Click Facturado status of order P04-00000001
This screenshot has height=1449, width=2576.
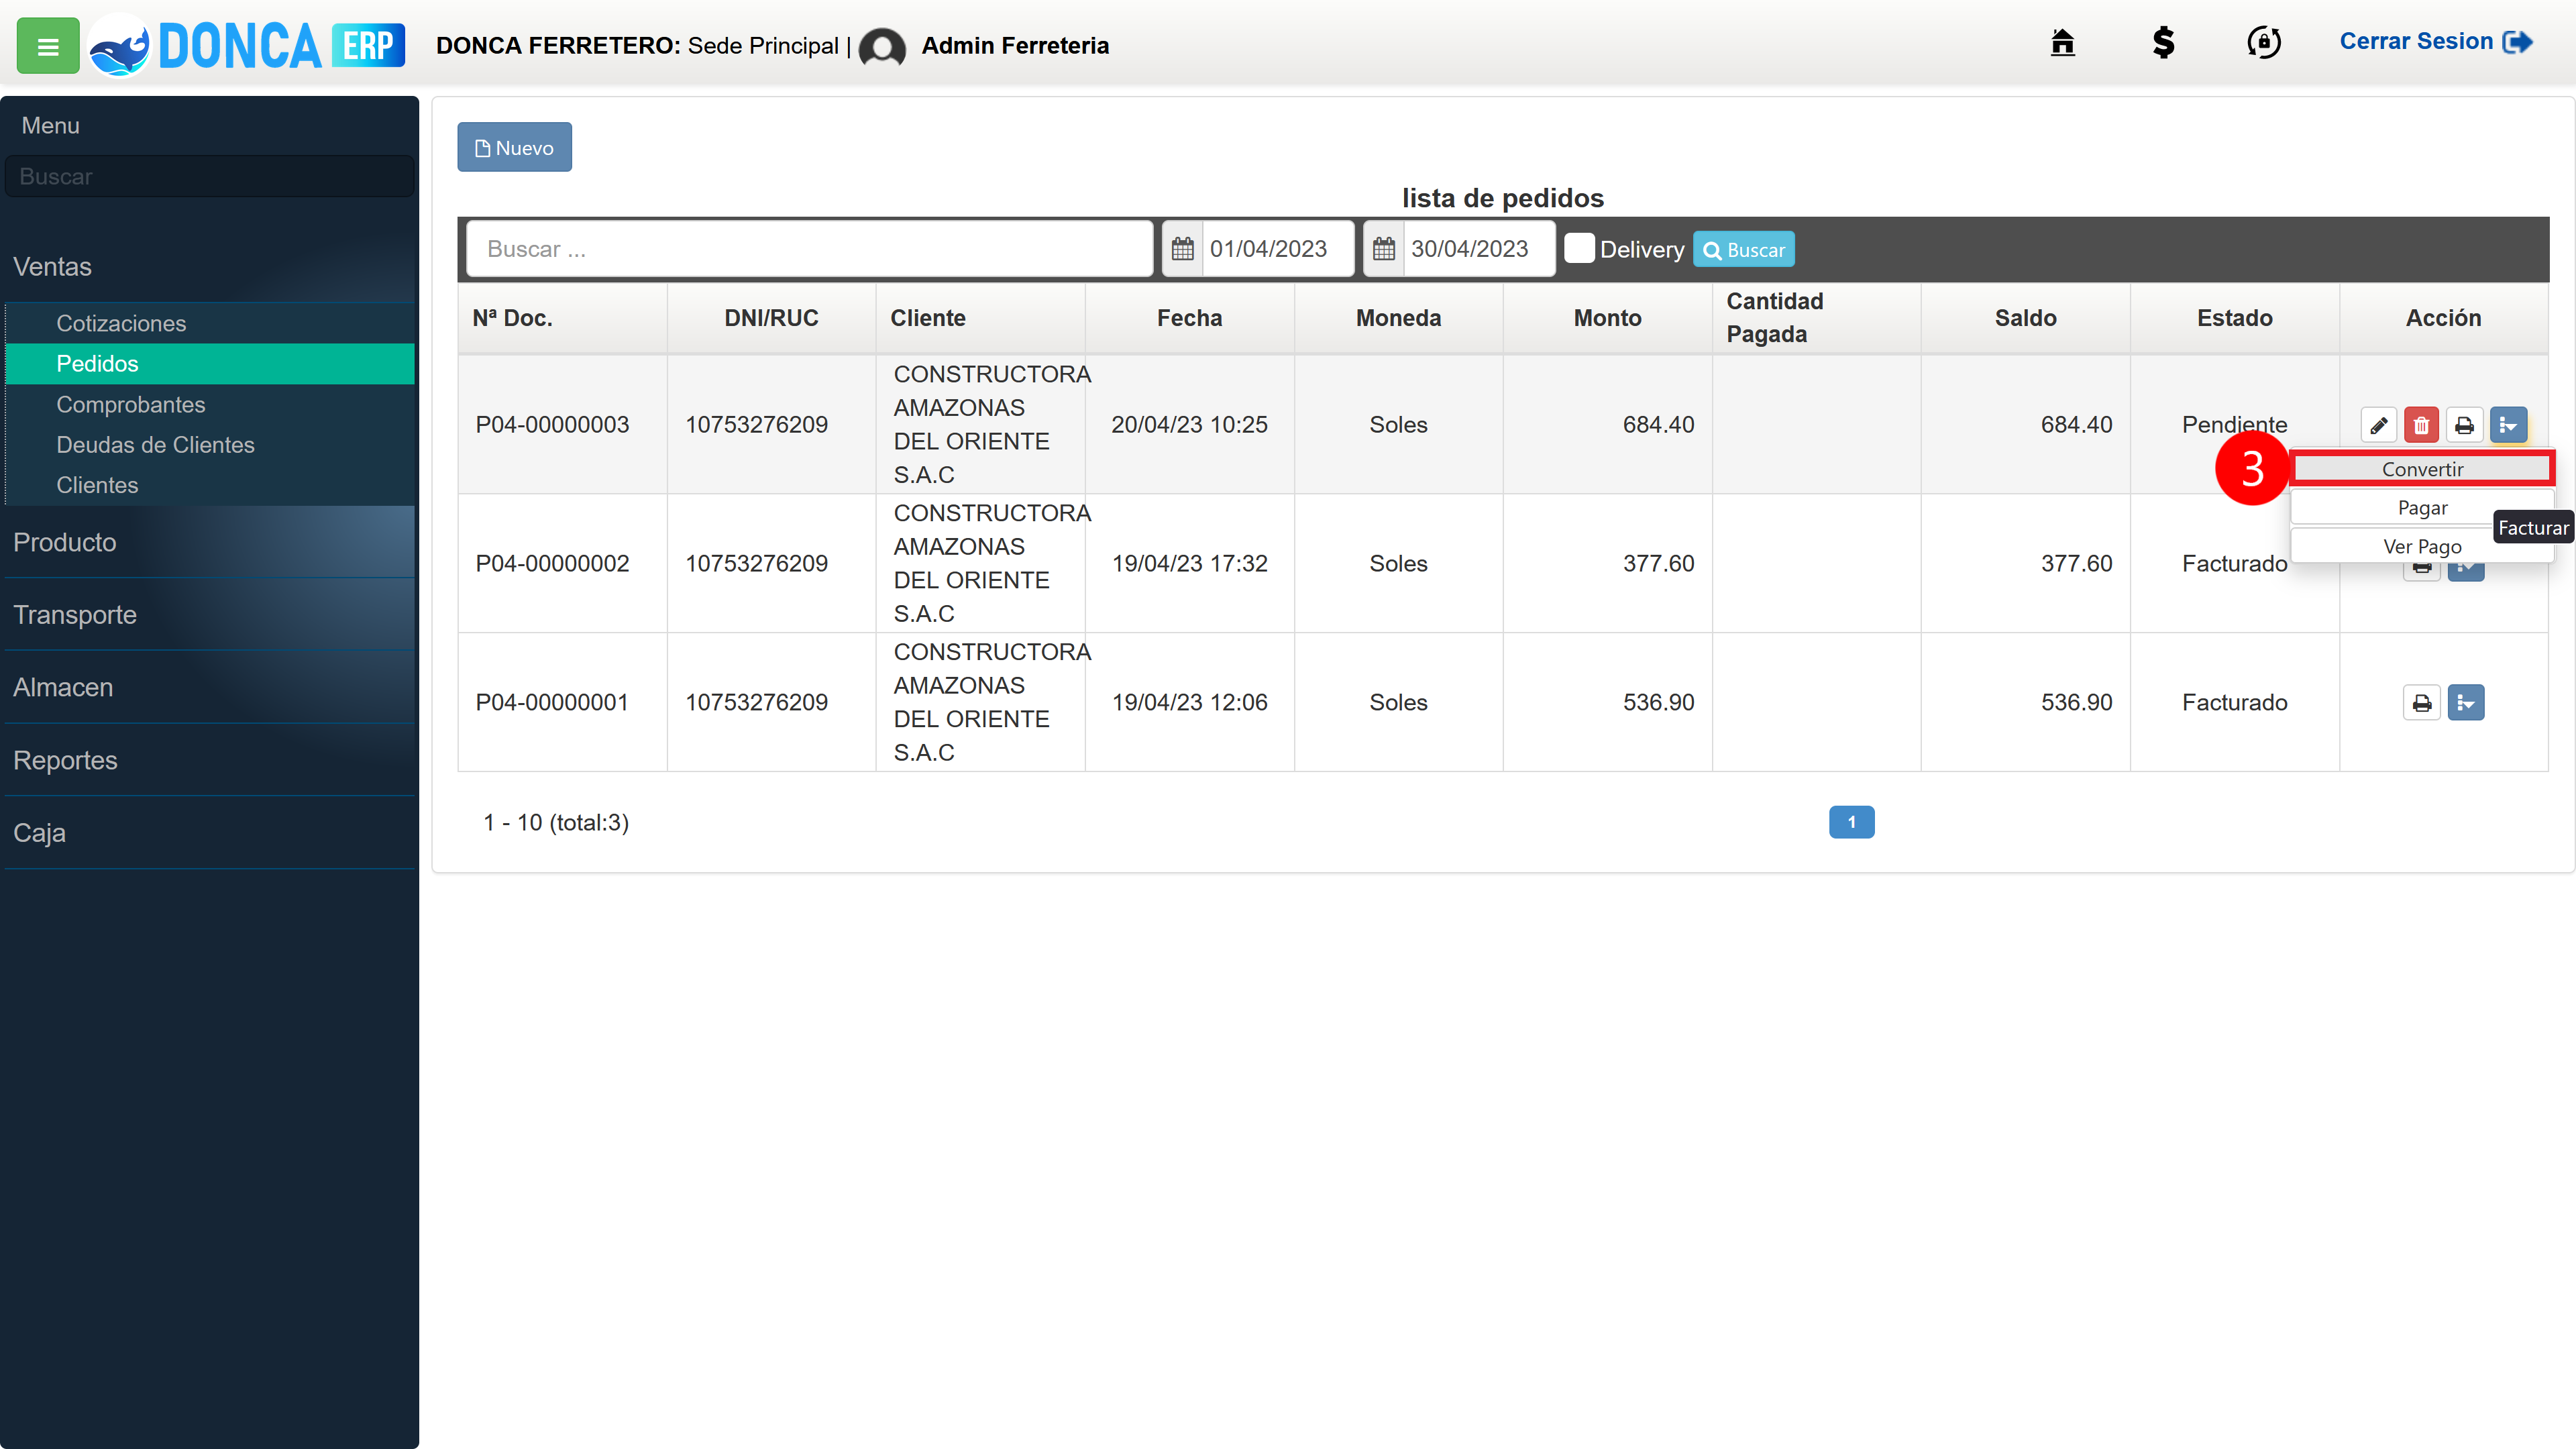2234,703
